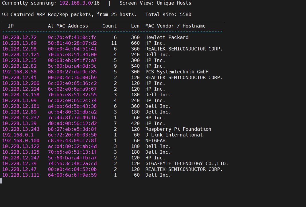Select MAC address ac:b4:80:32:db:a2
The image size is (306, 207).
[72, 112]
